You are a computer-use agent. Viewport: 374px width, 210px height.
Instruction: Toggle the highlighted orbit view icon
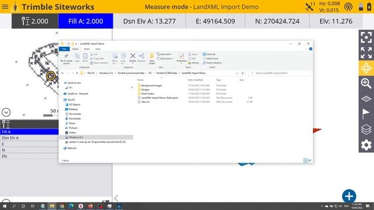[366, 68]
